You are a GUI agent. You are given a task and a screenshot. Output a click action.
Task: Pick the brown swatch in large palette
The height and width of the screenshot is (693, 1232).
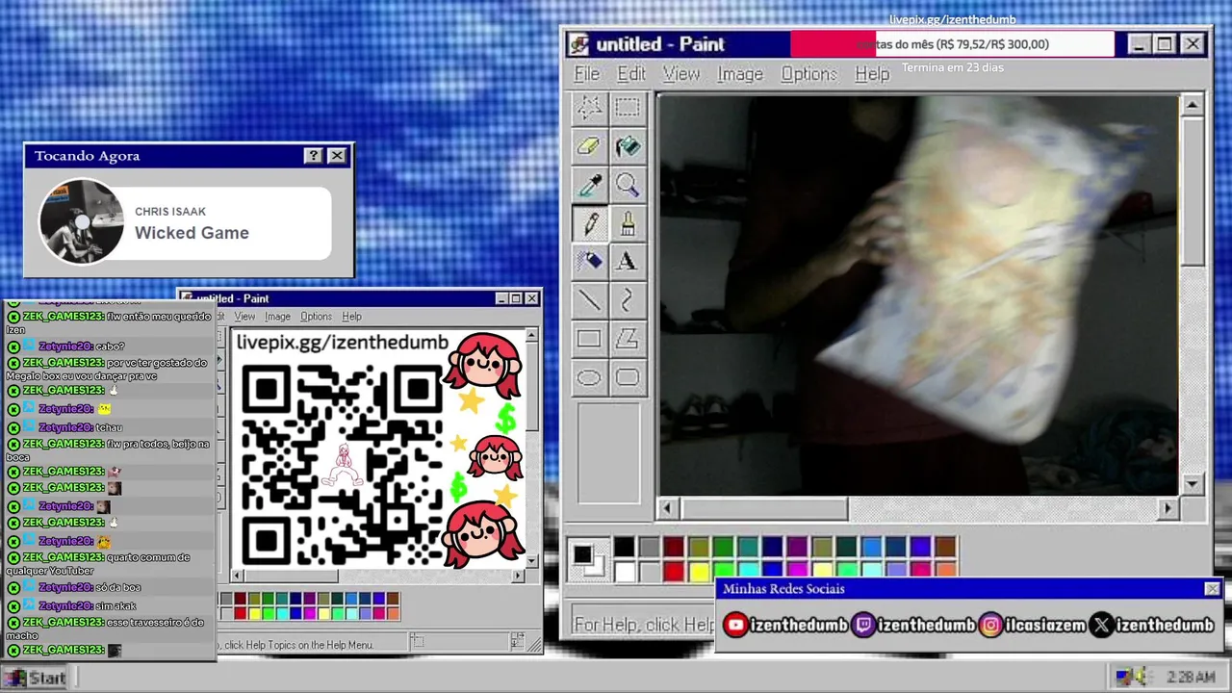click(945, 548)
